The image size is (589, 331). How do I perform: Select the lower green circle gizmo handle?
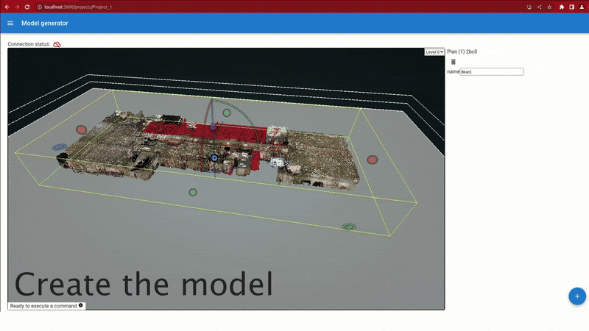pyautogui.click(x=193, y=193)
